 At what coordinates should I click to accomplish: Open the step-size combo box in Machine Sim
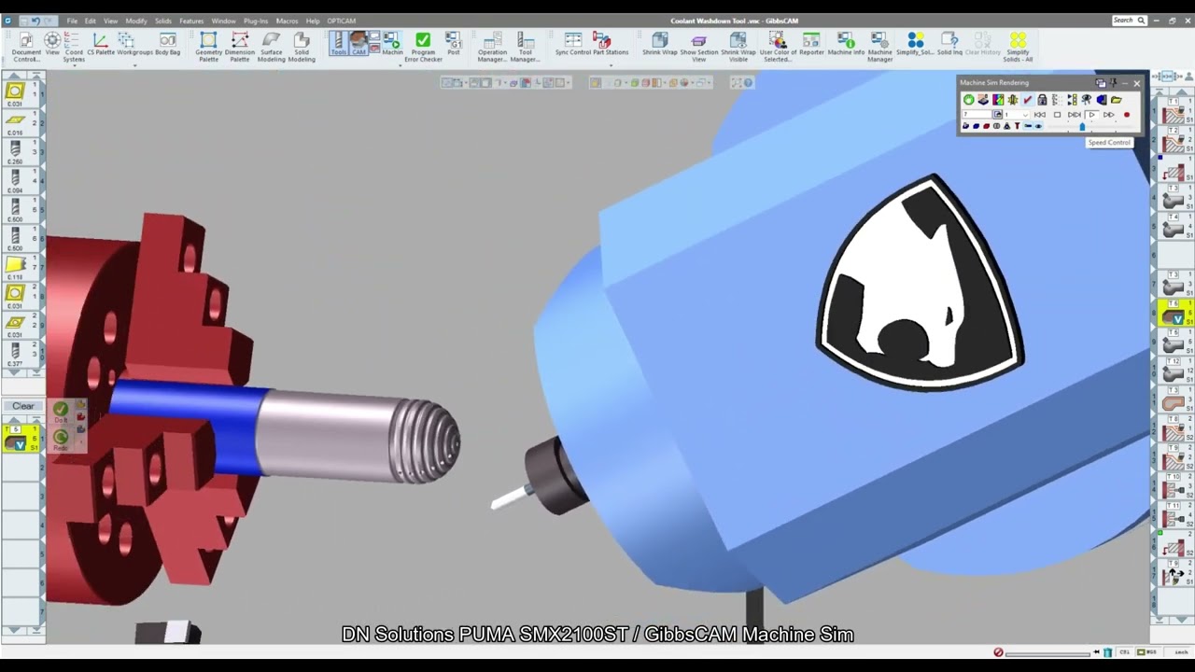[1017, 115]
